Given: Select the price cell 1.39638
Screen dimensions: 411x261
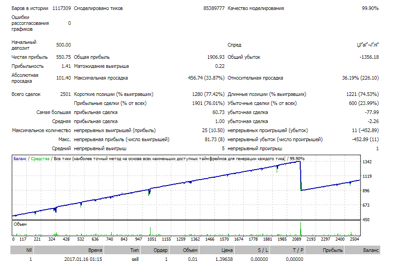Looking at the screenshot, I should [x=224, y=259].
